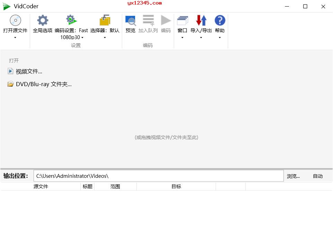The height and width of the screenshot is (229, 333).
Task: Open the windows icon
Action: click(x=182, y=21)
